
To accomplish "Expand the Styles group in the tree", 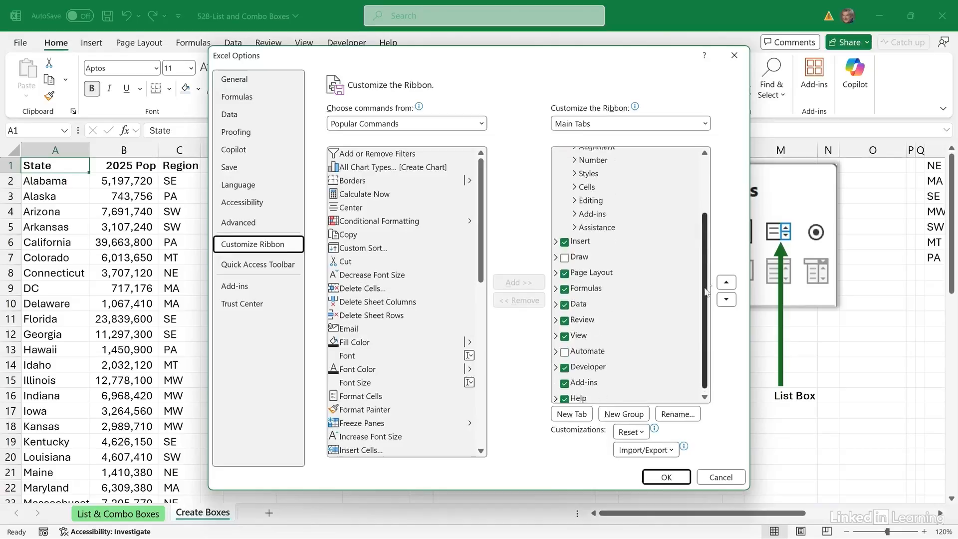I will pyautogui.click(x=574, y=174).
